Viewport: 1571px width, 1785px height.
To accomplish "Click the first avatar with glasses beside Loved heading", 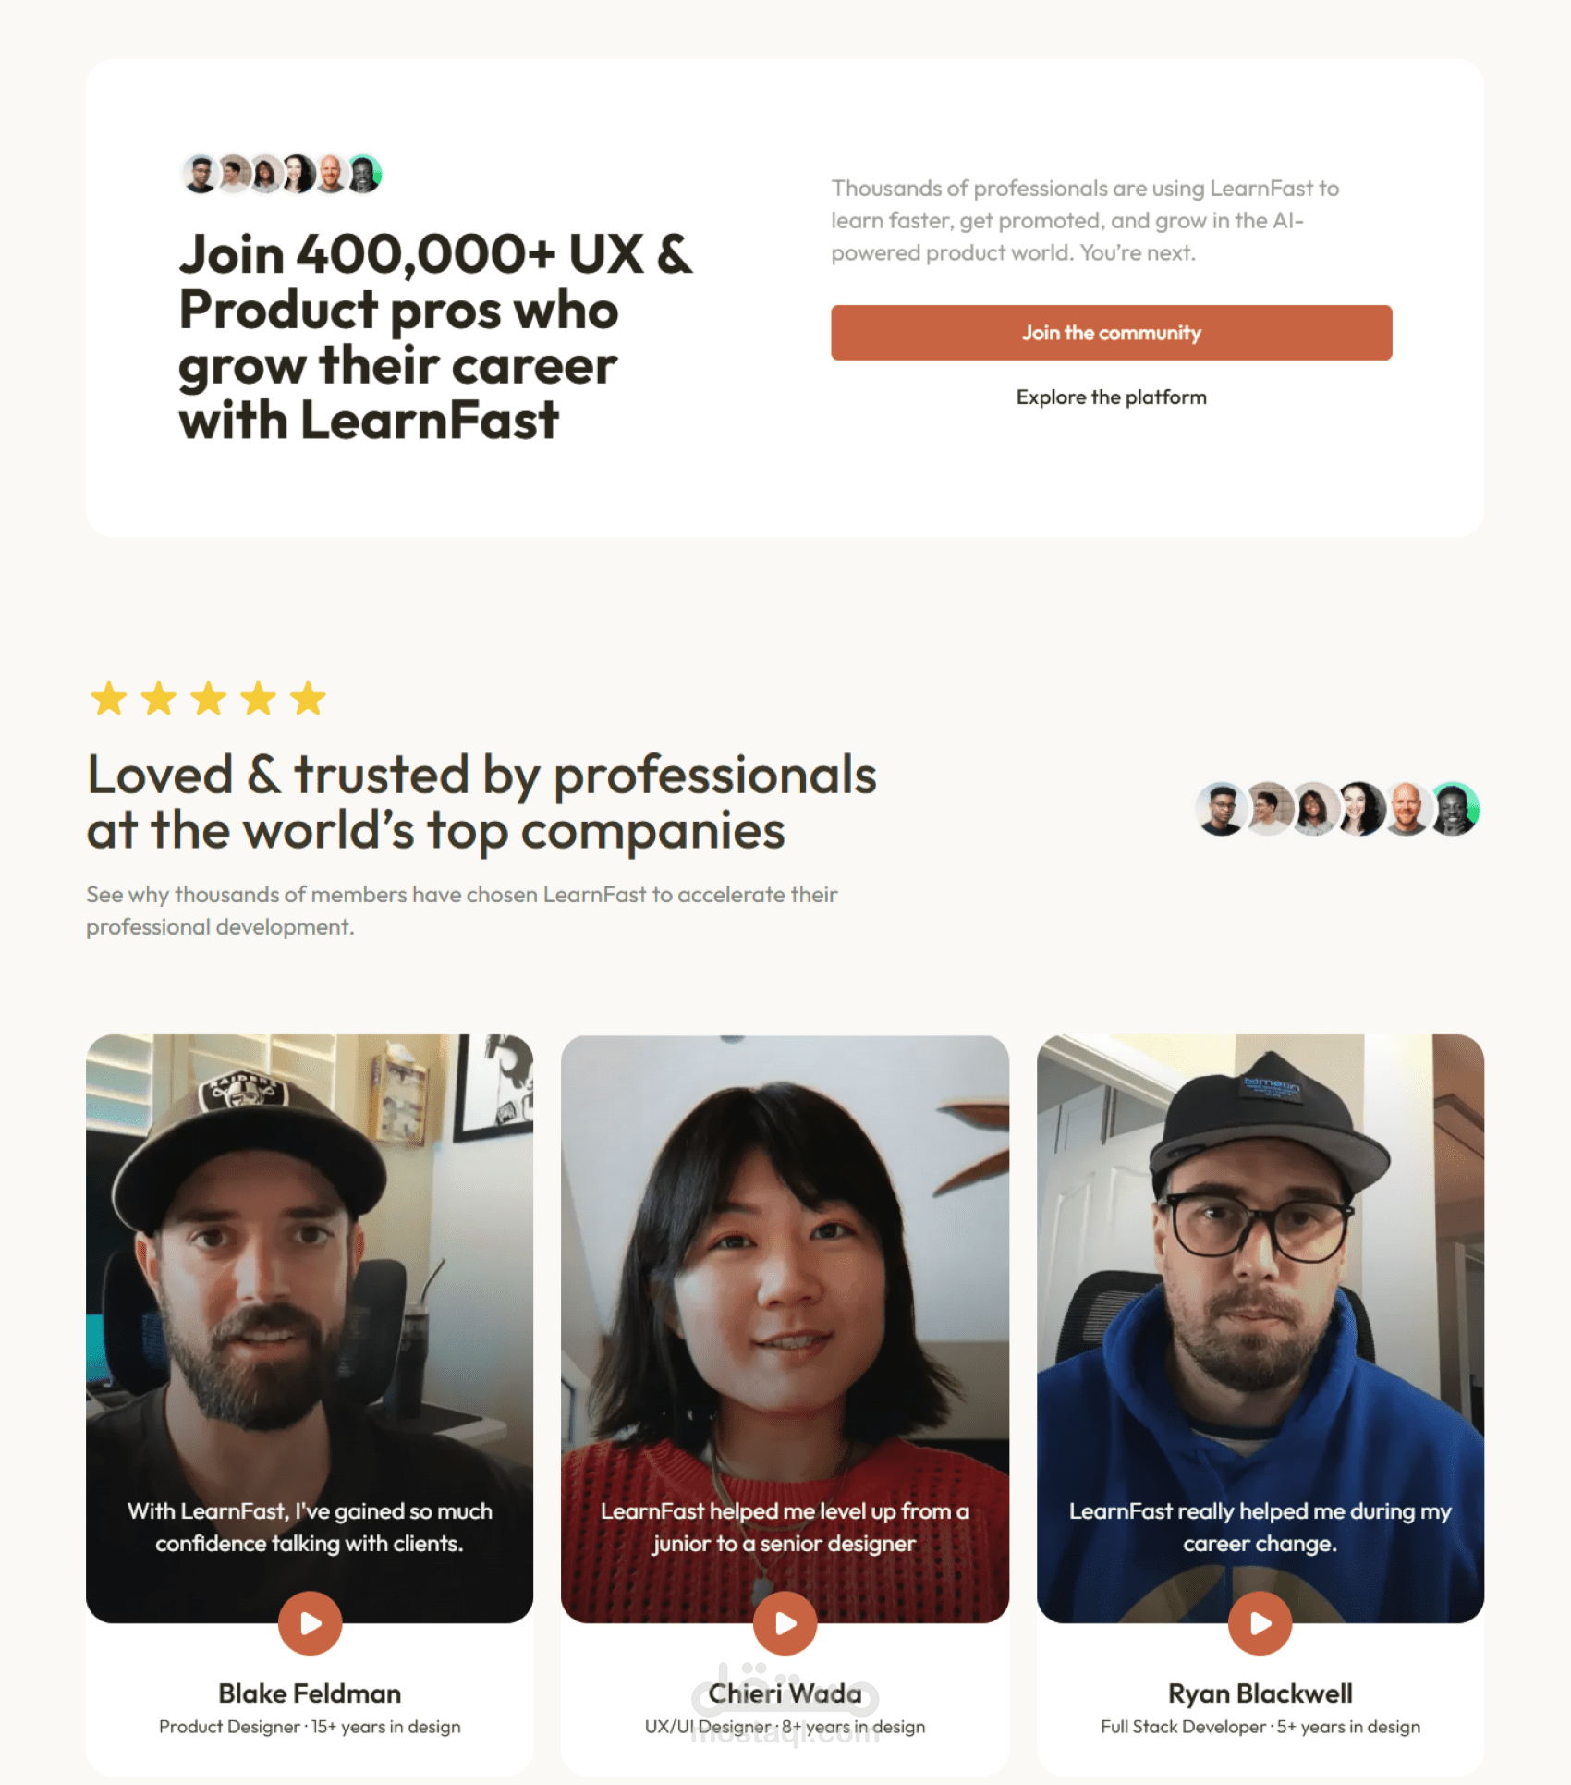I will coord(1222,809).
